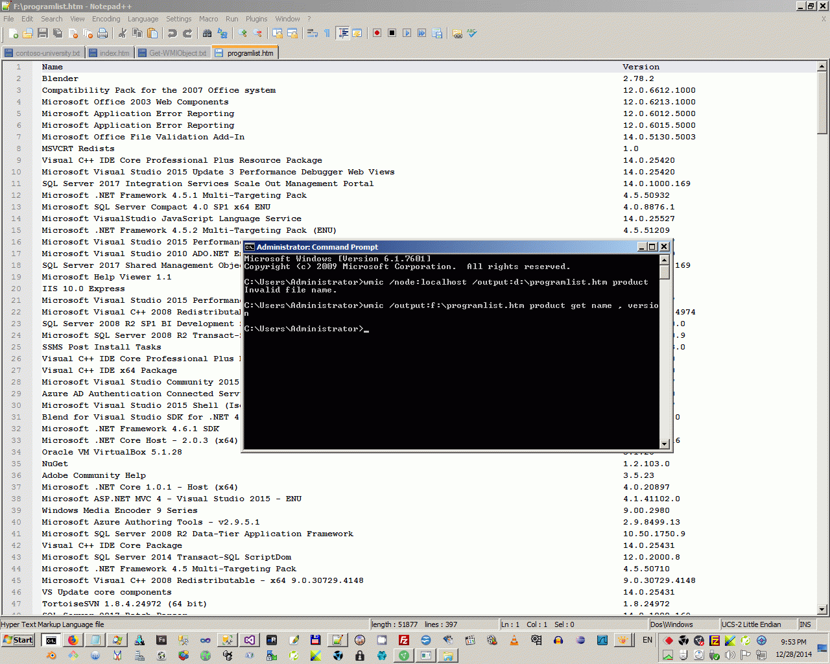
Task: Click the Zoom Out toolbar icon
Action: 257,33
